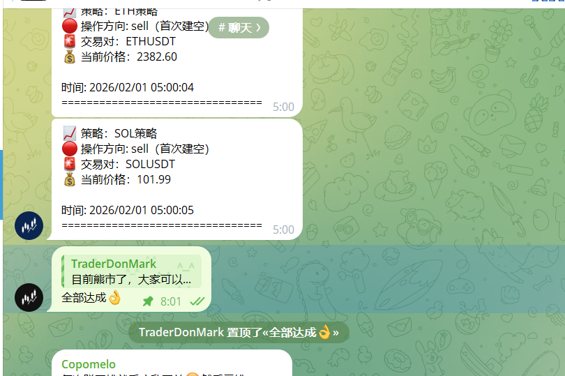Click the red circle icon in the SOL message
565x376 pixels.
pos(70,149)
